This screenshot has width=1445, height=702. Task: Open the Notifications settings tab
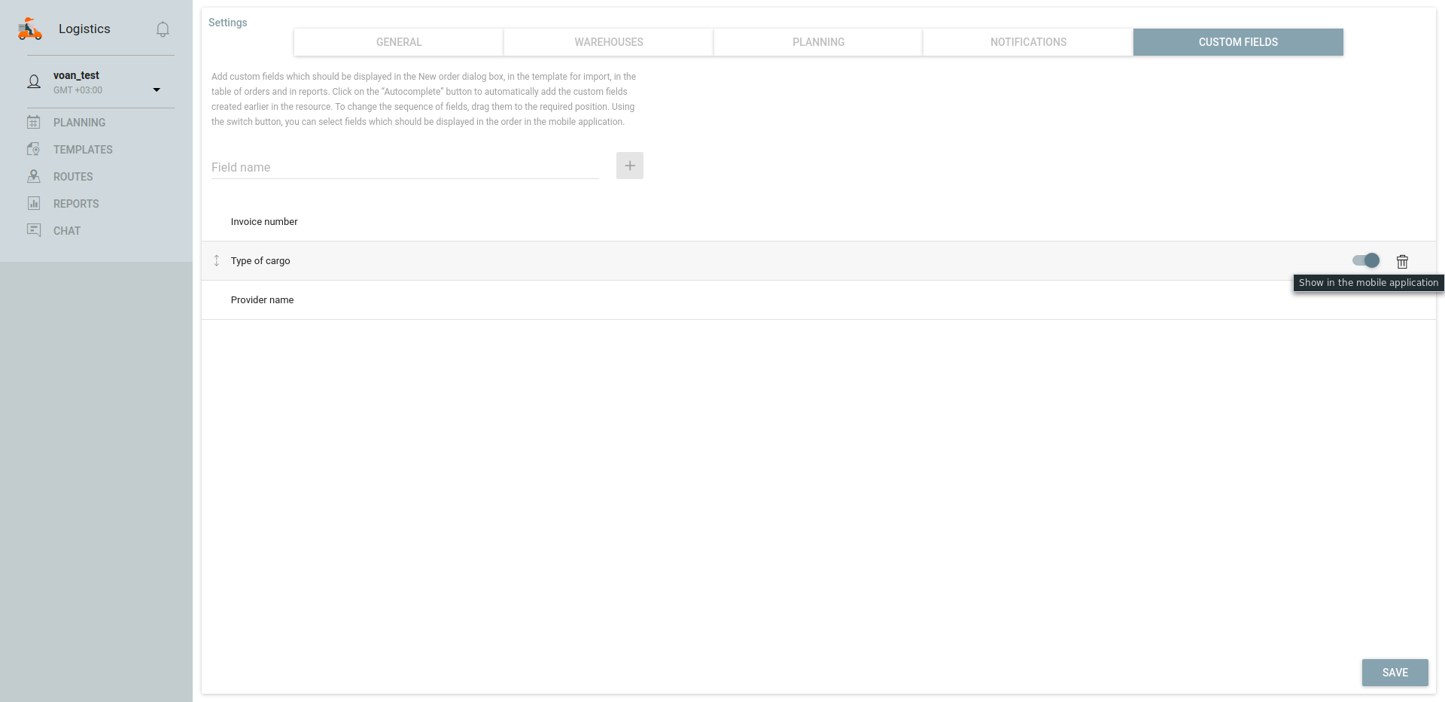[1028, 42]
